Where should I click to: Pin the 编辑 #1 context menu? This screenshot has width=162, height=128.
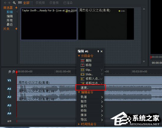(x=98, y=51)
